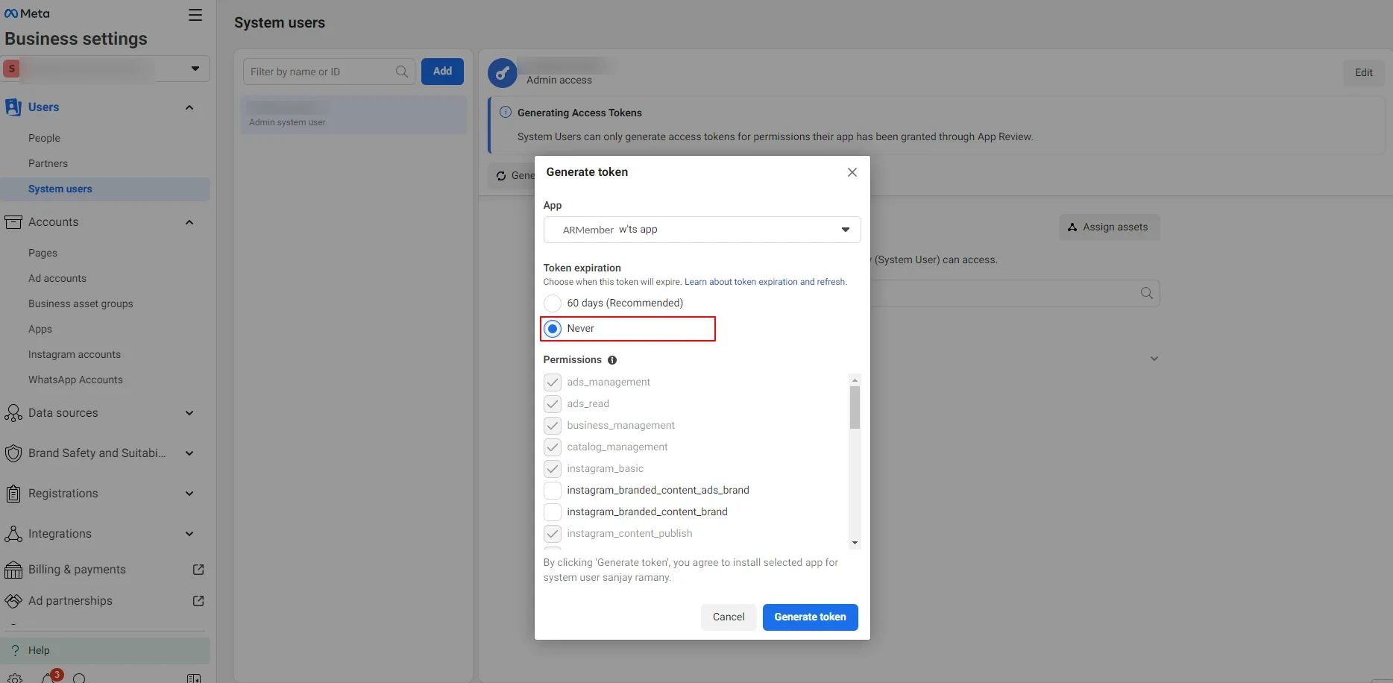The height and width of the screenshot is (683, 1393).
Task: Toggle ads_read permission checkbox
Action: pyautogui.click(x=553, y=404)
